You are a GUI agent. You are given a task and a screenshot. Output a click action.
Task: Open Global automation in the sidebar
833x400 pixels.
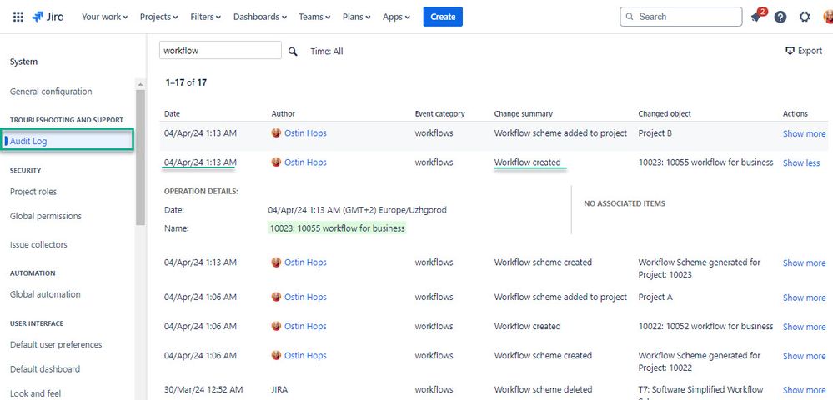pyautogui.click(x=45, y=294)
